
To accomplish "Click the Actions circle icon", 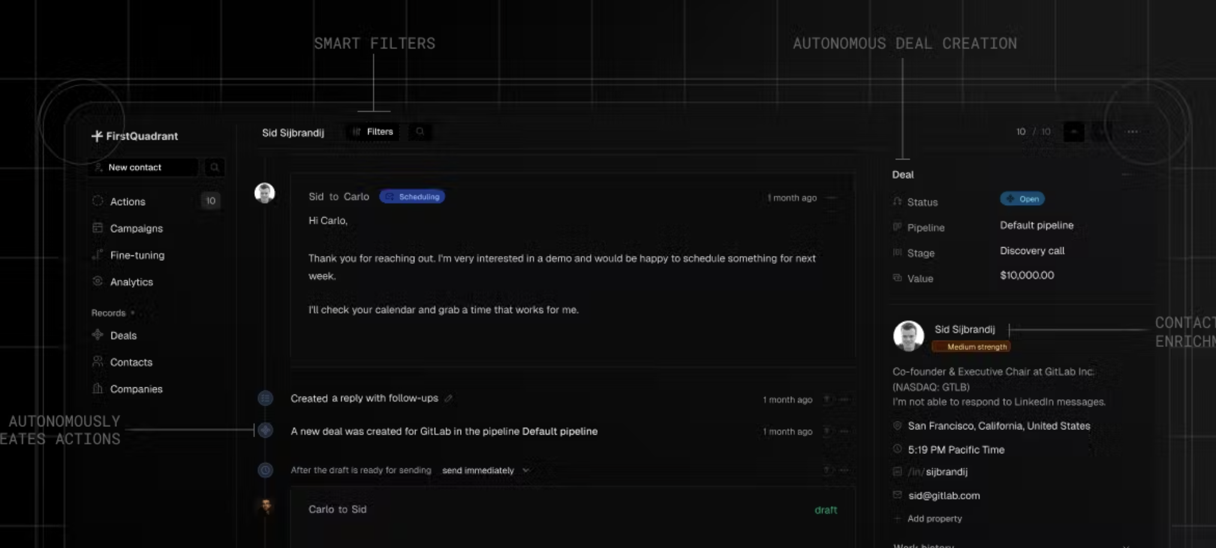I will pyautogui.click(x=98, y=201).
